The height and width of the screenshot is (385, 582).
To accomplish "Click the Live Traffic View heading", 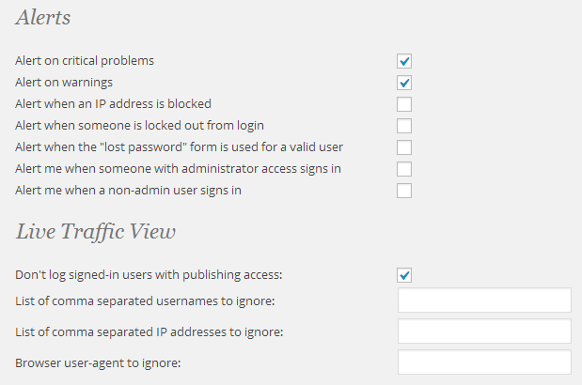I will click(95, 232).
